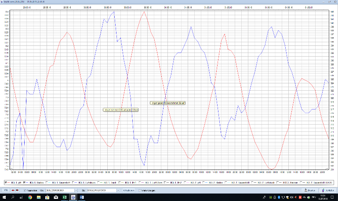Open the Microsoft Store taskbar icon

(x=47, y=197)
